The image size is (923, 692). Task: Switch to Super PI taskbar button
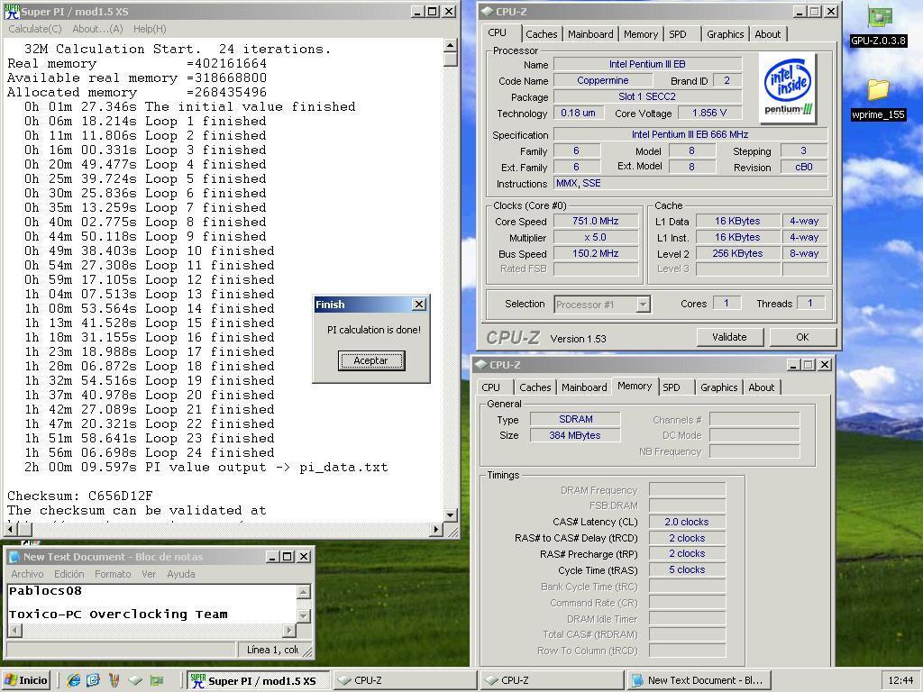pyautogui.click(x=257, y=680)
